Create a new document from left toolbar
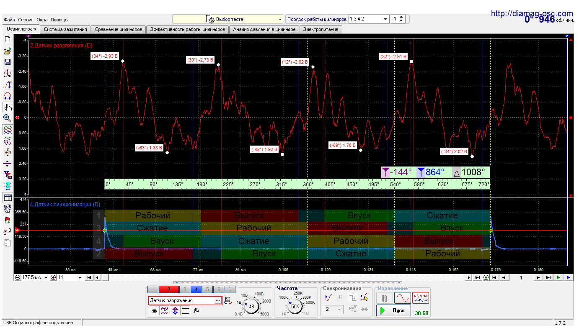The width and height of the screenshot is (579, 328). click(x=7, y=39)
